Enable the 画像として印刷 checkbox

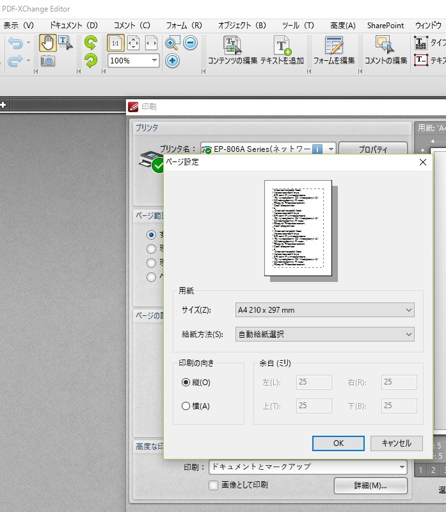pos(214,485)
